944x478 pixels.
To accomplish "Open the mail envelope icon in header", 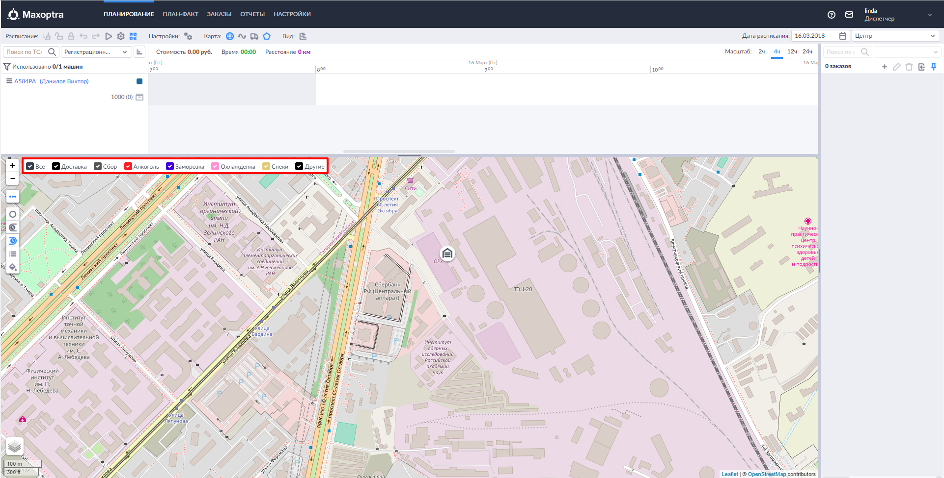I will (x=849, y=15).
